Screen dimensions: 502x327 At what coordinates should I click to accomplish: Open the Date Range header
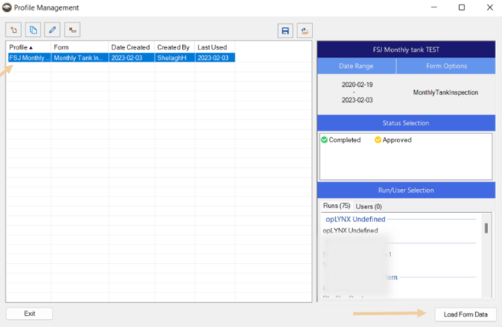[x=357, y=66]
